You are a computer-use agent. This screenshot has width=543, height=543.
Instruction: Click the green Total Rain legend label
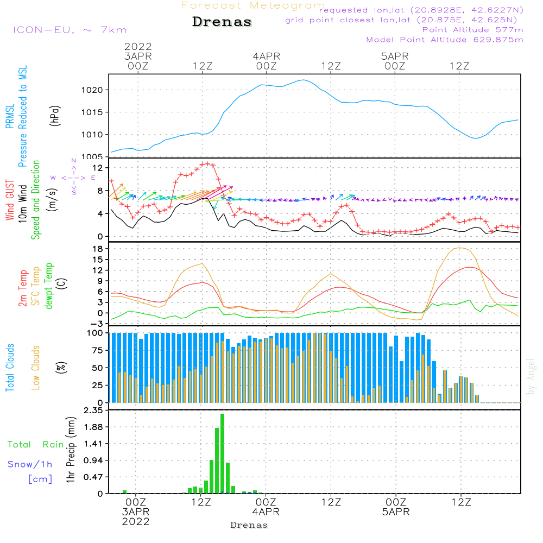35,445
